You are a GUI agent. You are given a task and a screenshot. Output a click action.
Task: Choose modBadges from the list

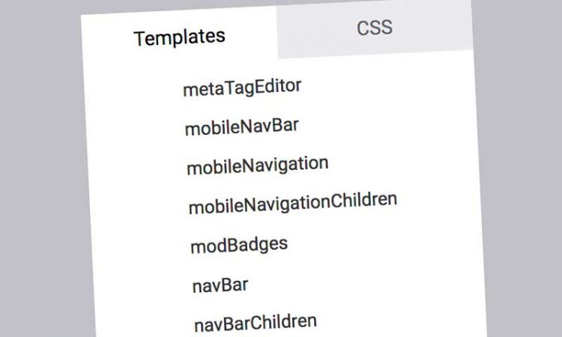(239, 245)
